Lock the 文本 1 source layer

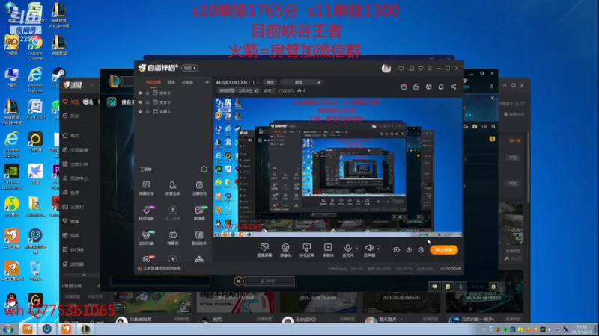148,102
